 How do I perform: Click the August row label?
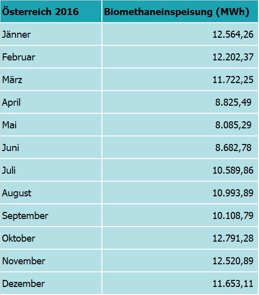17,193
